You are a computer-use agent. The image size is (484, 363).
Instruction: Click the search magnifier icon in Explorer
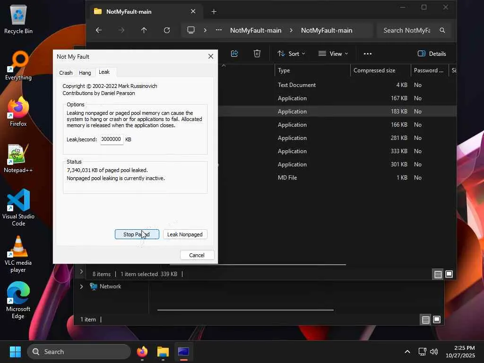(x=442, y=30)
